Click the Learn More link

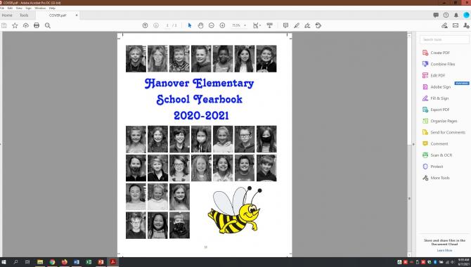[x=444, y=250]
